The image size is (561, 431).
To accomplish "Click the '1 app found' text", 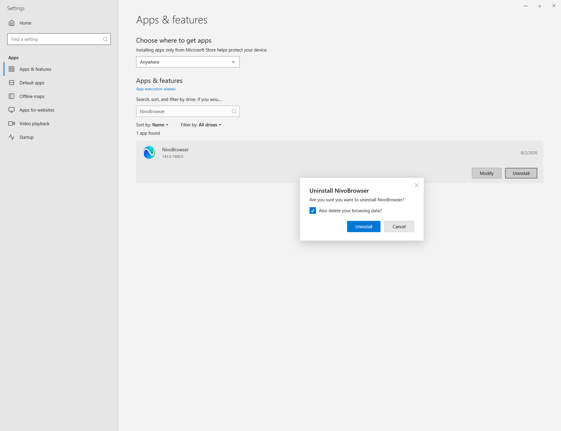I will [x=148, y=133].
